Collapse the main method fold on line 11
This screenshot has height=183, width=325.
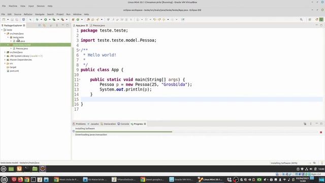coord(79,80)
